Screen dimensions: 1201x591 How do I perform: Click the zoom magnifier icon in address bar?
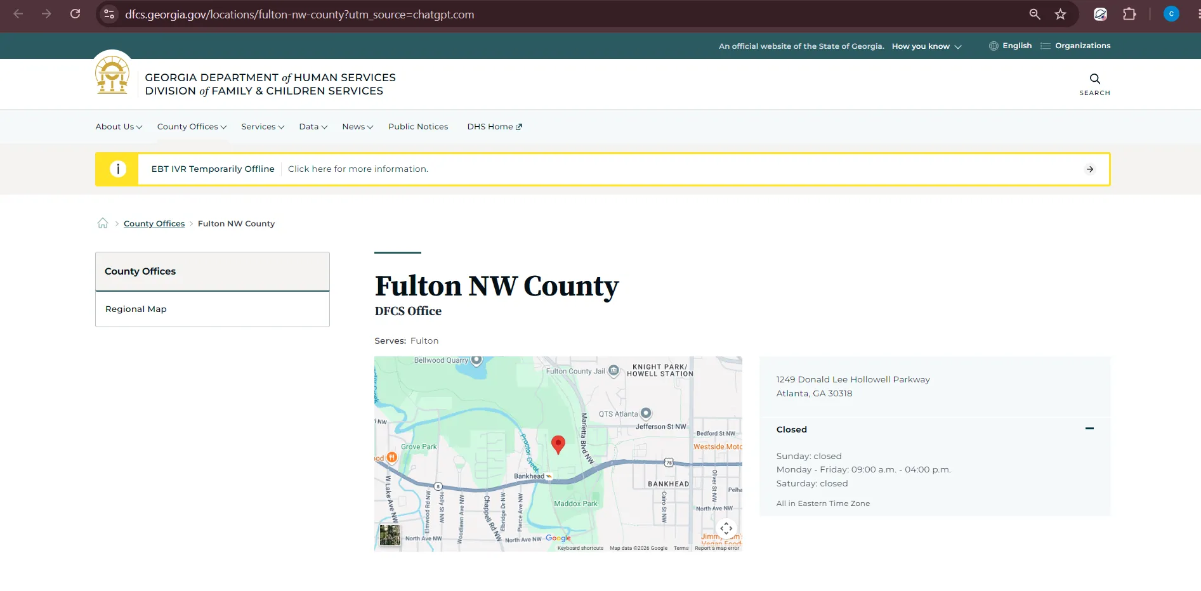(1035, 14)
